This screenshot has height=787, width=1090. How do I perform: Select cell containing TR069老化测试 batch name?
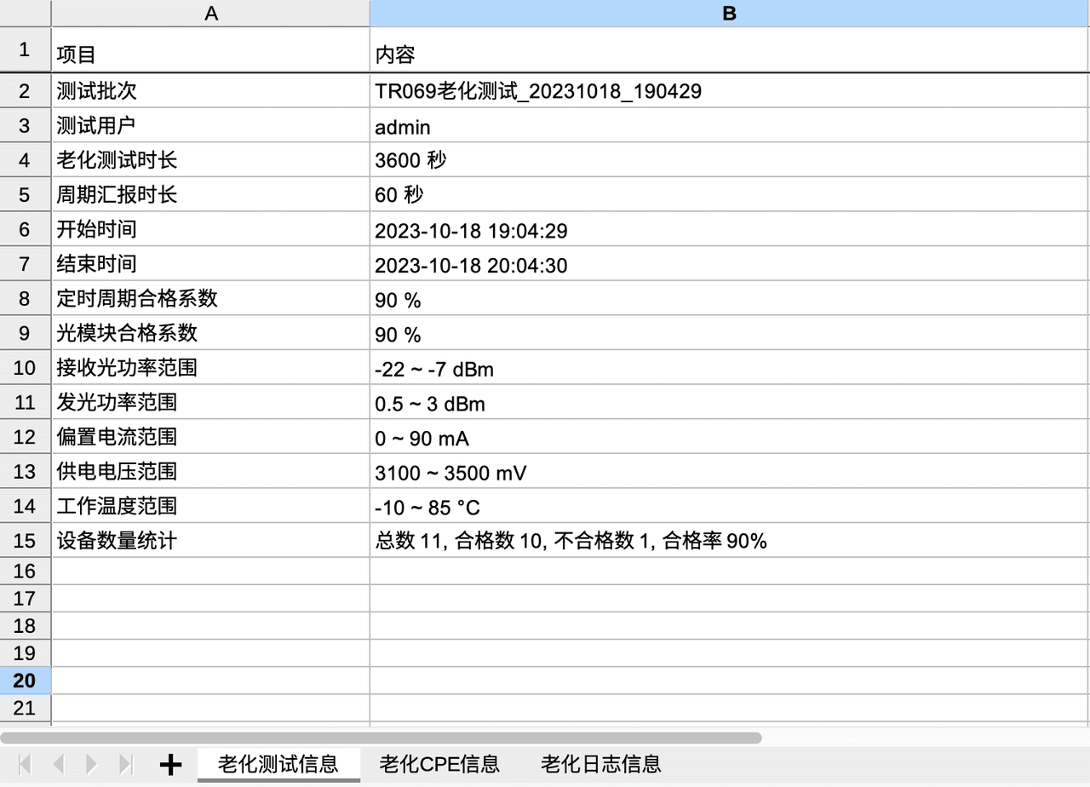point(538,91)
